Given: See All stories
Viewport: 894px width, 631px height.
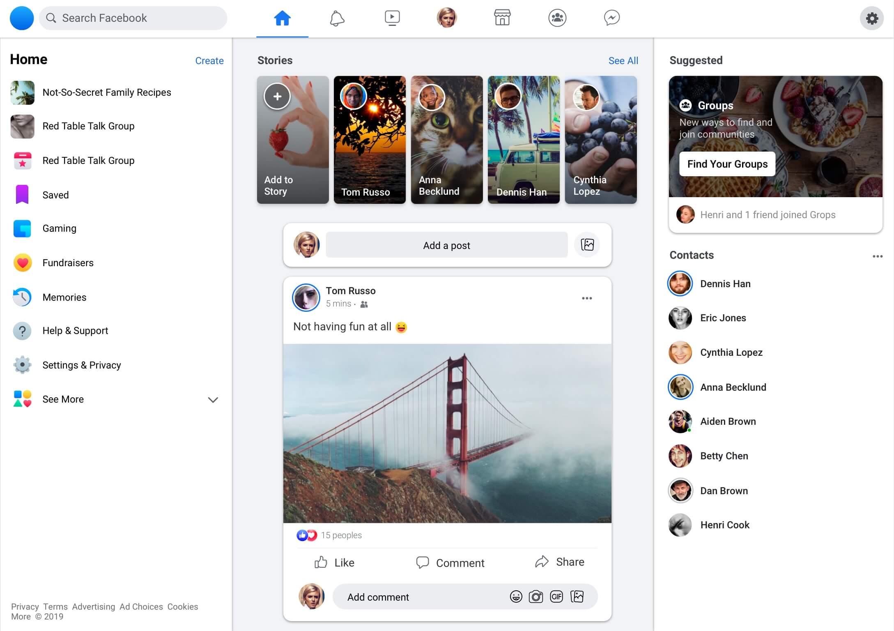Looking at the screenshot, I should click(x=623, y=60).
